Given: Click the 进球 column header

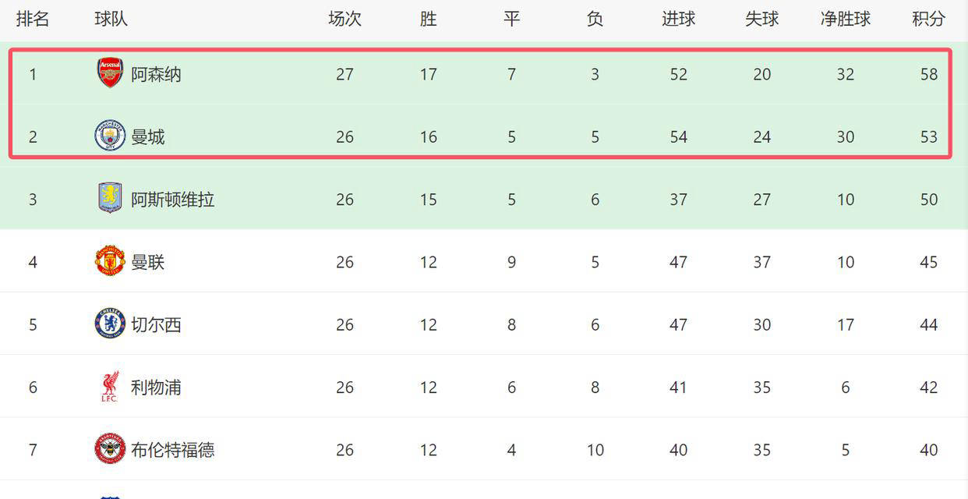Looking at the screenshot, I should [678, 19].
